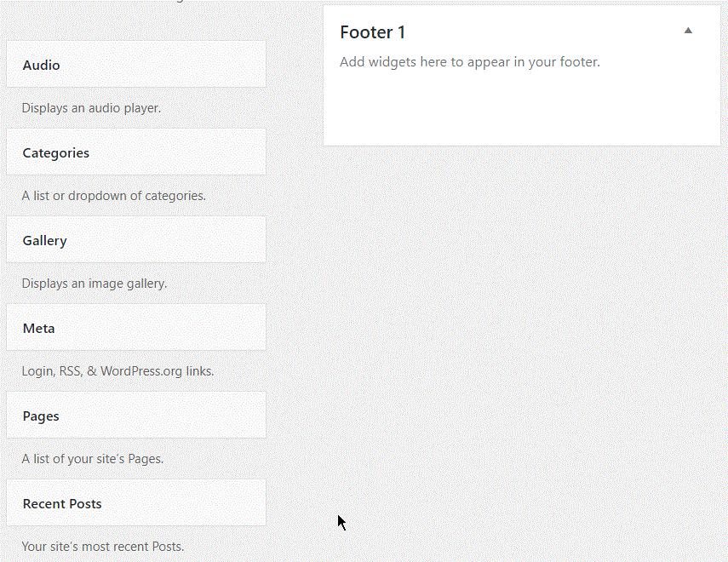Click 'Your site's most recent Posts.' text

(103, 546)
